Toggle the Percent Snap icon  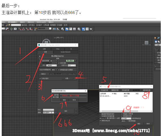click(27, 29)
